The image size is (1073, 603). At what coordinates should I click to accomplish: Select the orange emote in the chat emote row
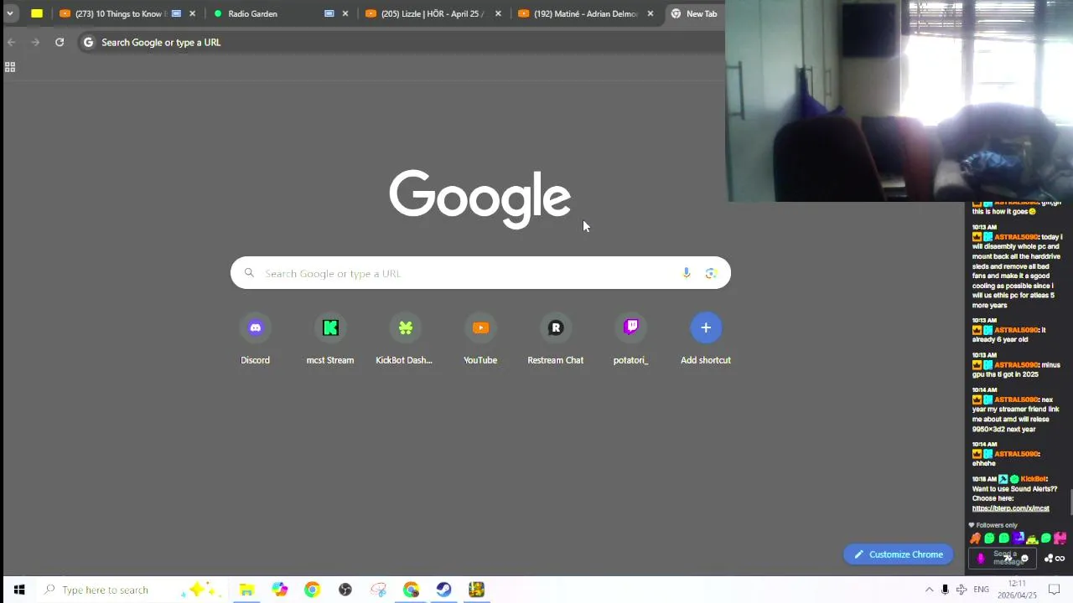pyautogui.click(x=976, y=539)
